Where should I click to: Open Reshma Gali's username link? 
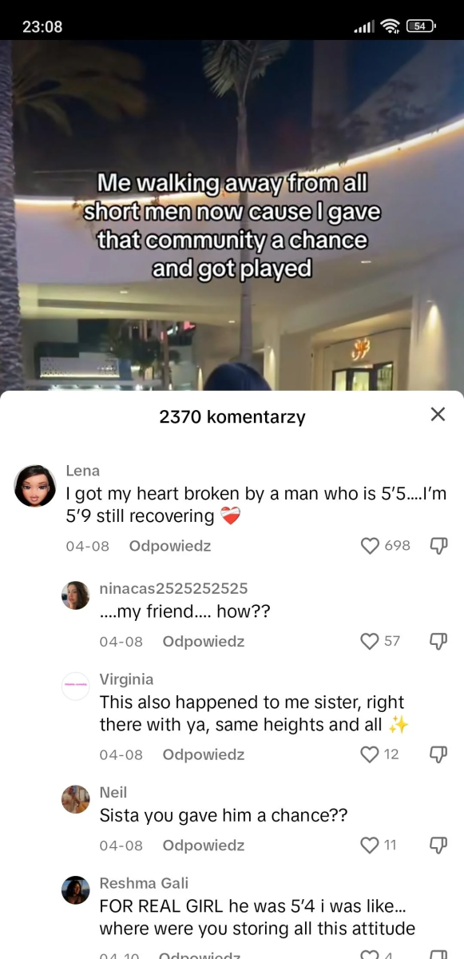[x=144, y=883]
